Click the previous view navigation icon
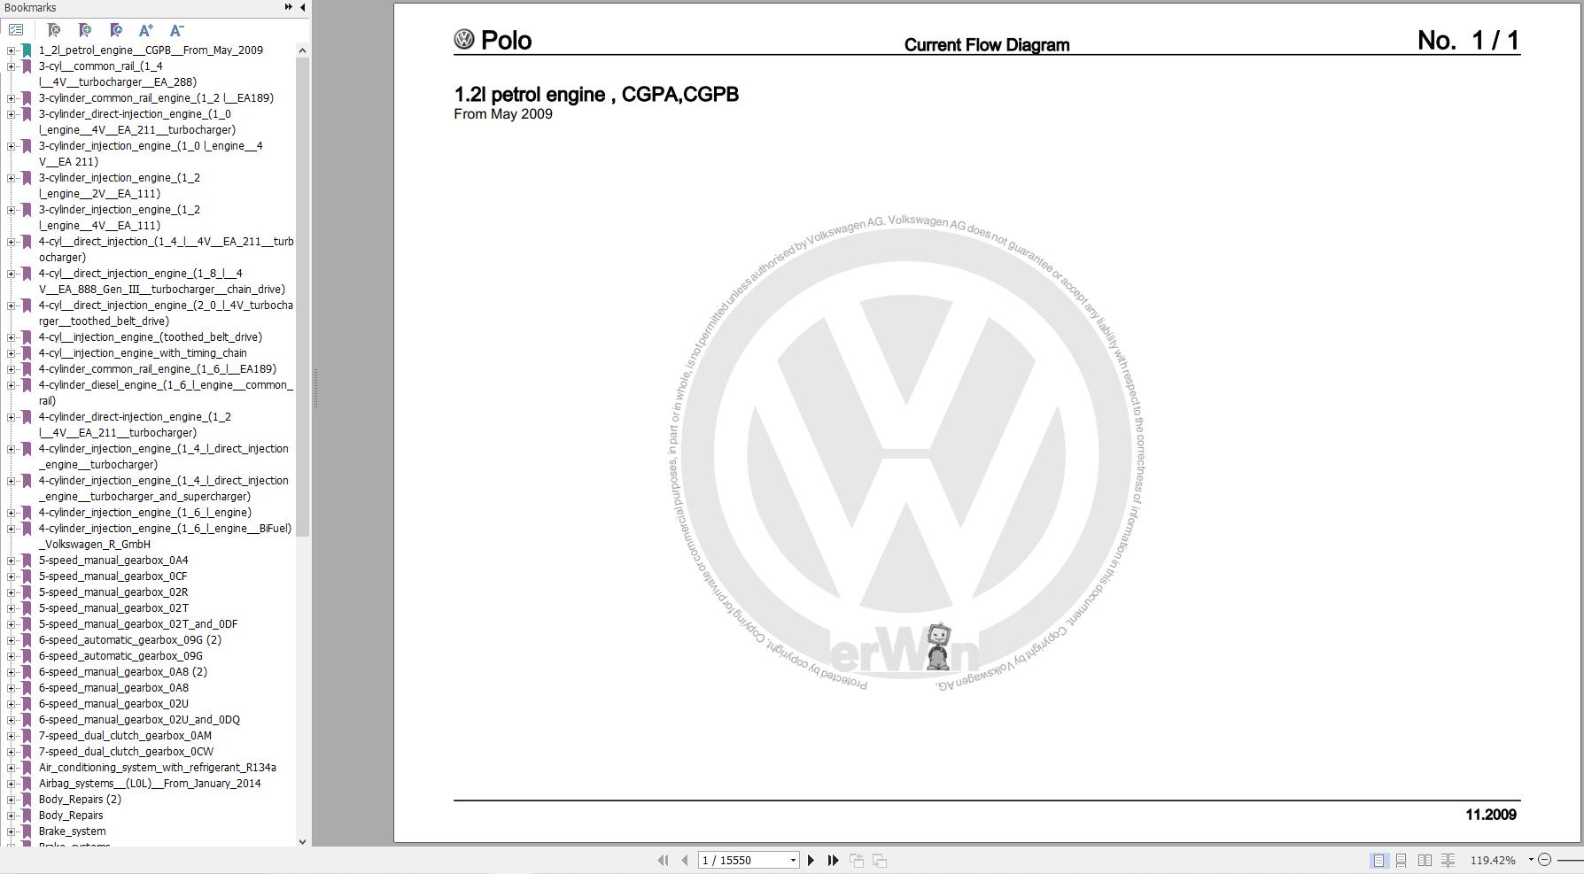 (856, 859)
